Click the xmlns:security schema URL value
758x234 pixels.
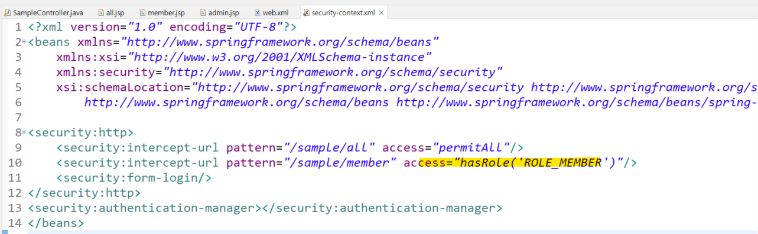click(x=333, y=72)
